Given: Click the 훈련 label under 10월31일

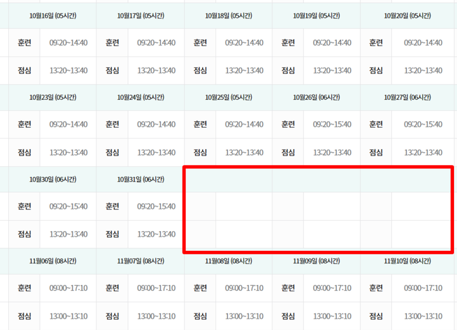Looking at the screenshot, I should pyautogui.click(x=112, y=206).
